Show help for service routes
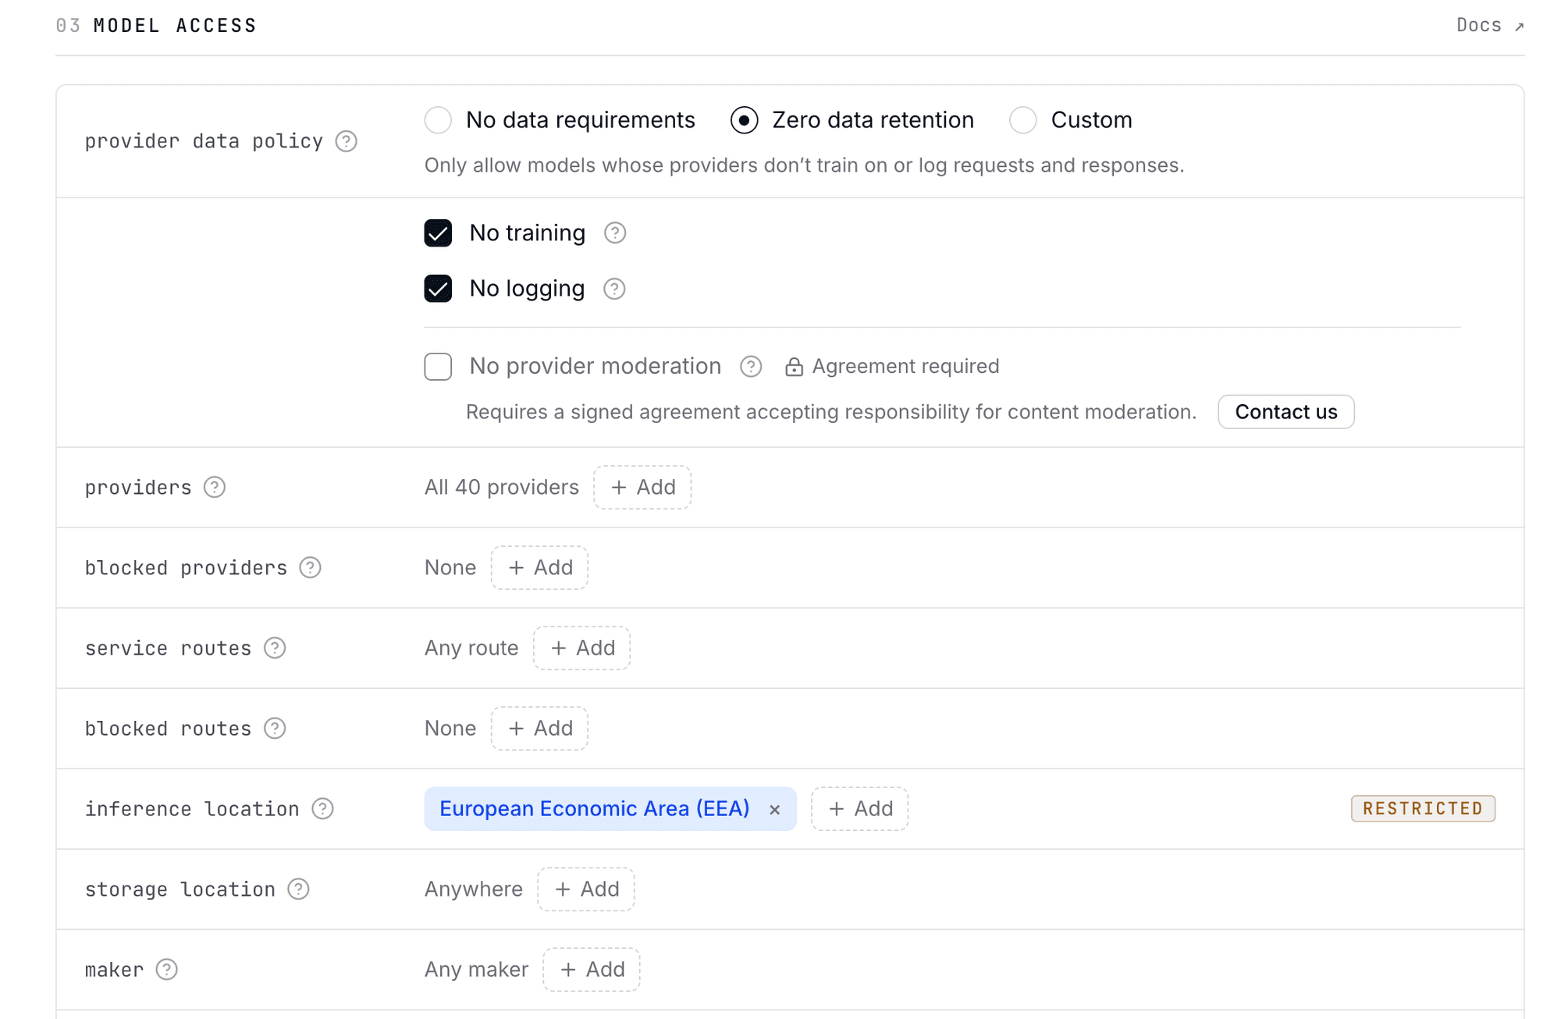Viewport: 1561px width, 1019px height. point(275,648)
